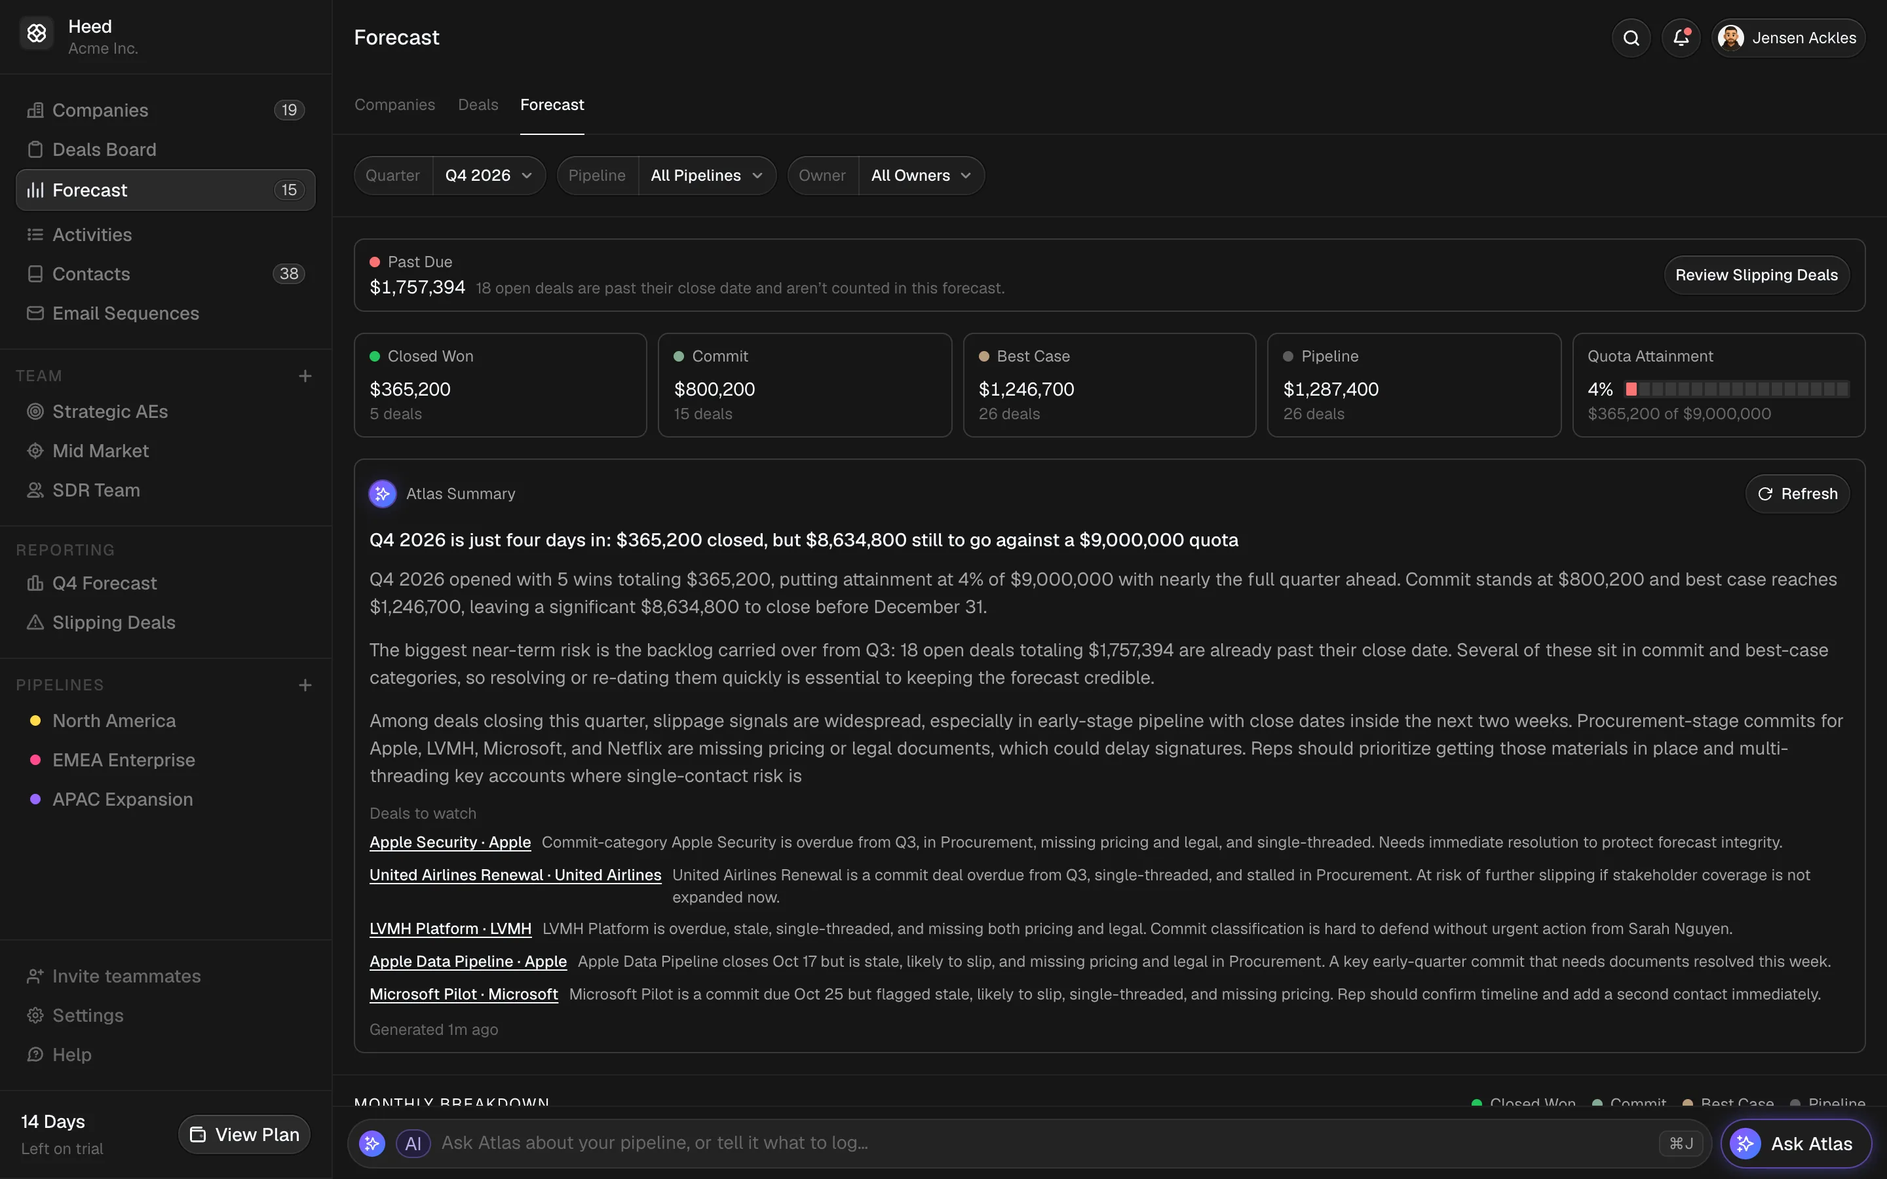Click the Email Sequences envelope icon
The image size is (1887, 1179).
[x=35, y=312]
